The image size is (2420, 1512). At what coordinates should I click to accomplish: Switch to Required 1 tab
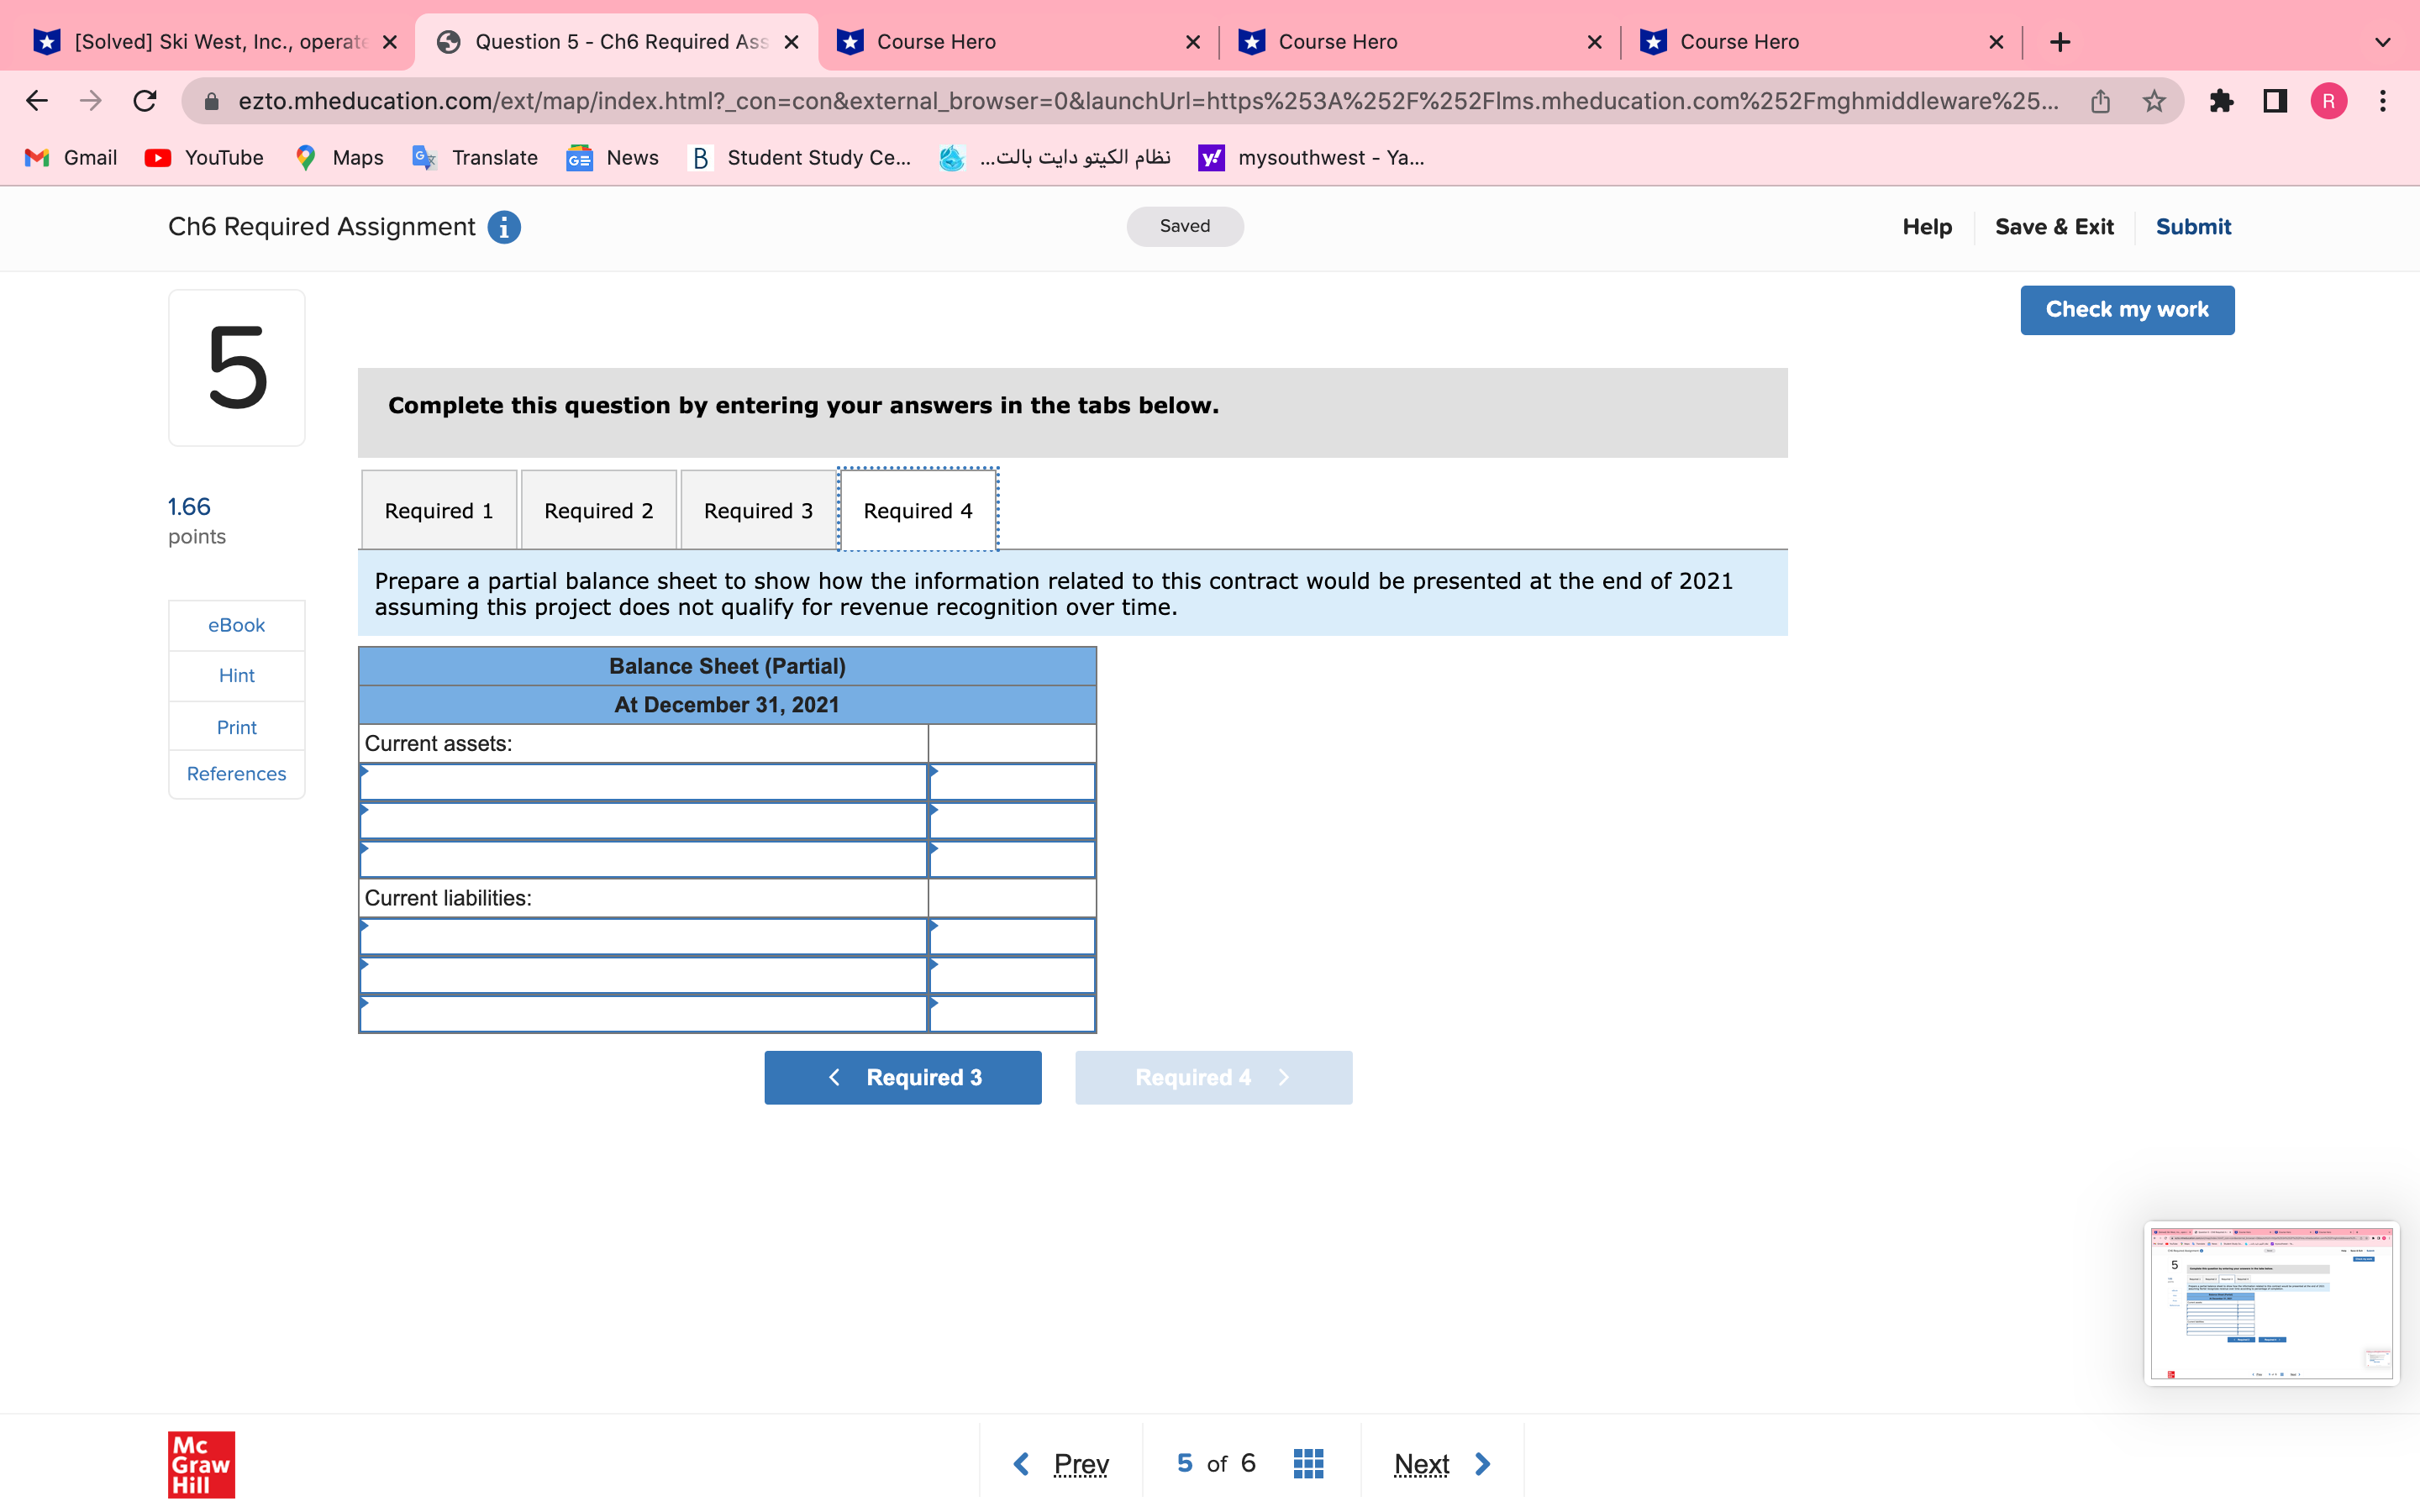[439, 511]
